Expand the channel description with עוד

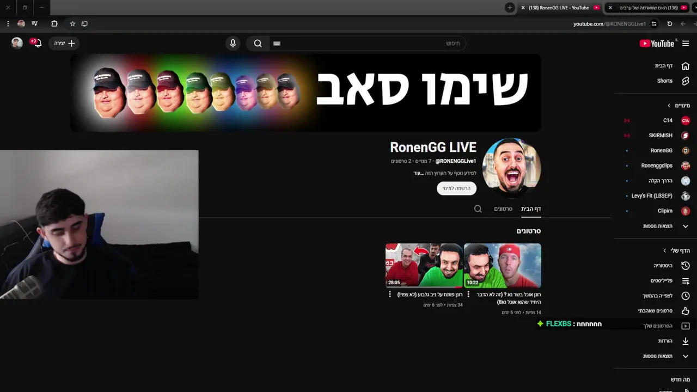click(418, 173)
